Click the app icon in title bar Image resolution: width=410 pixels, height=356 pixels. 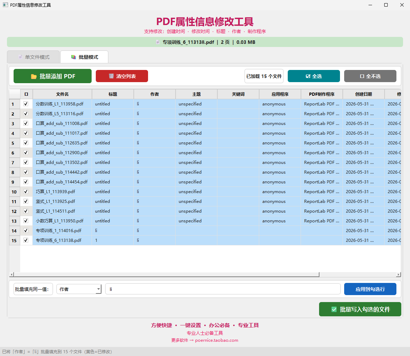tap(5, 5)
